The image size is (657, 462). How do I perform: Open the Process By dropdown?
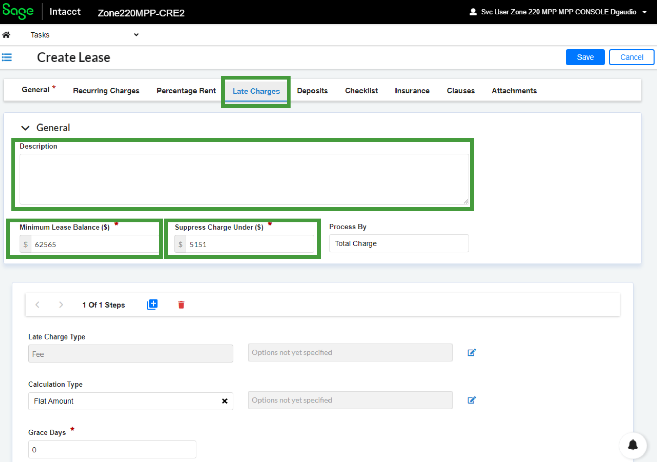point(399,244)
